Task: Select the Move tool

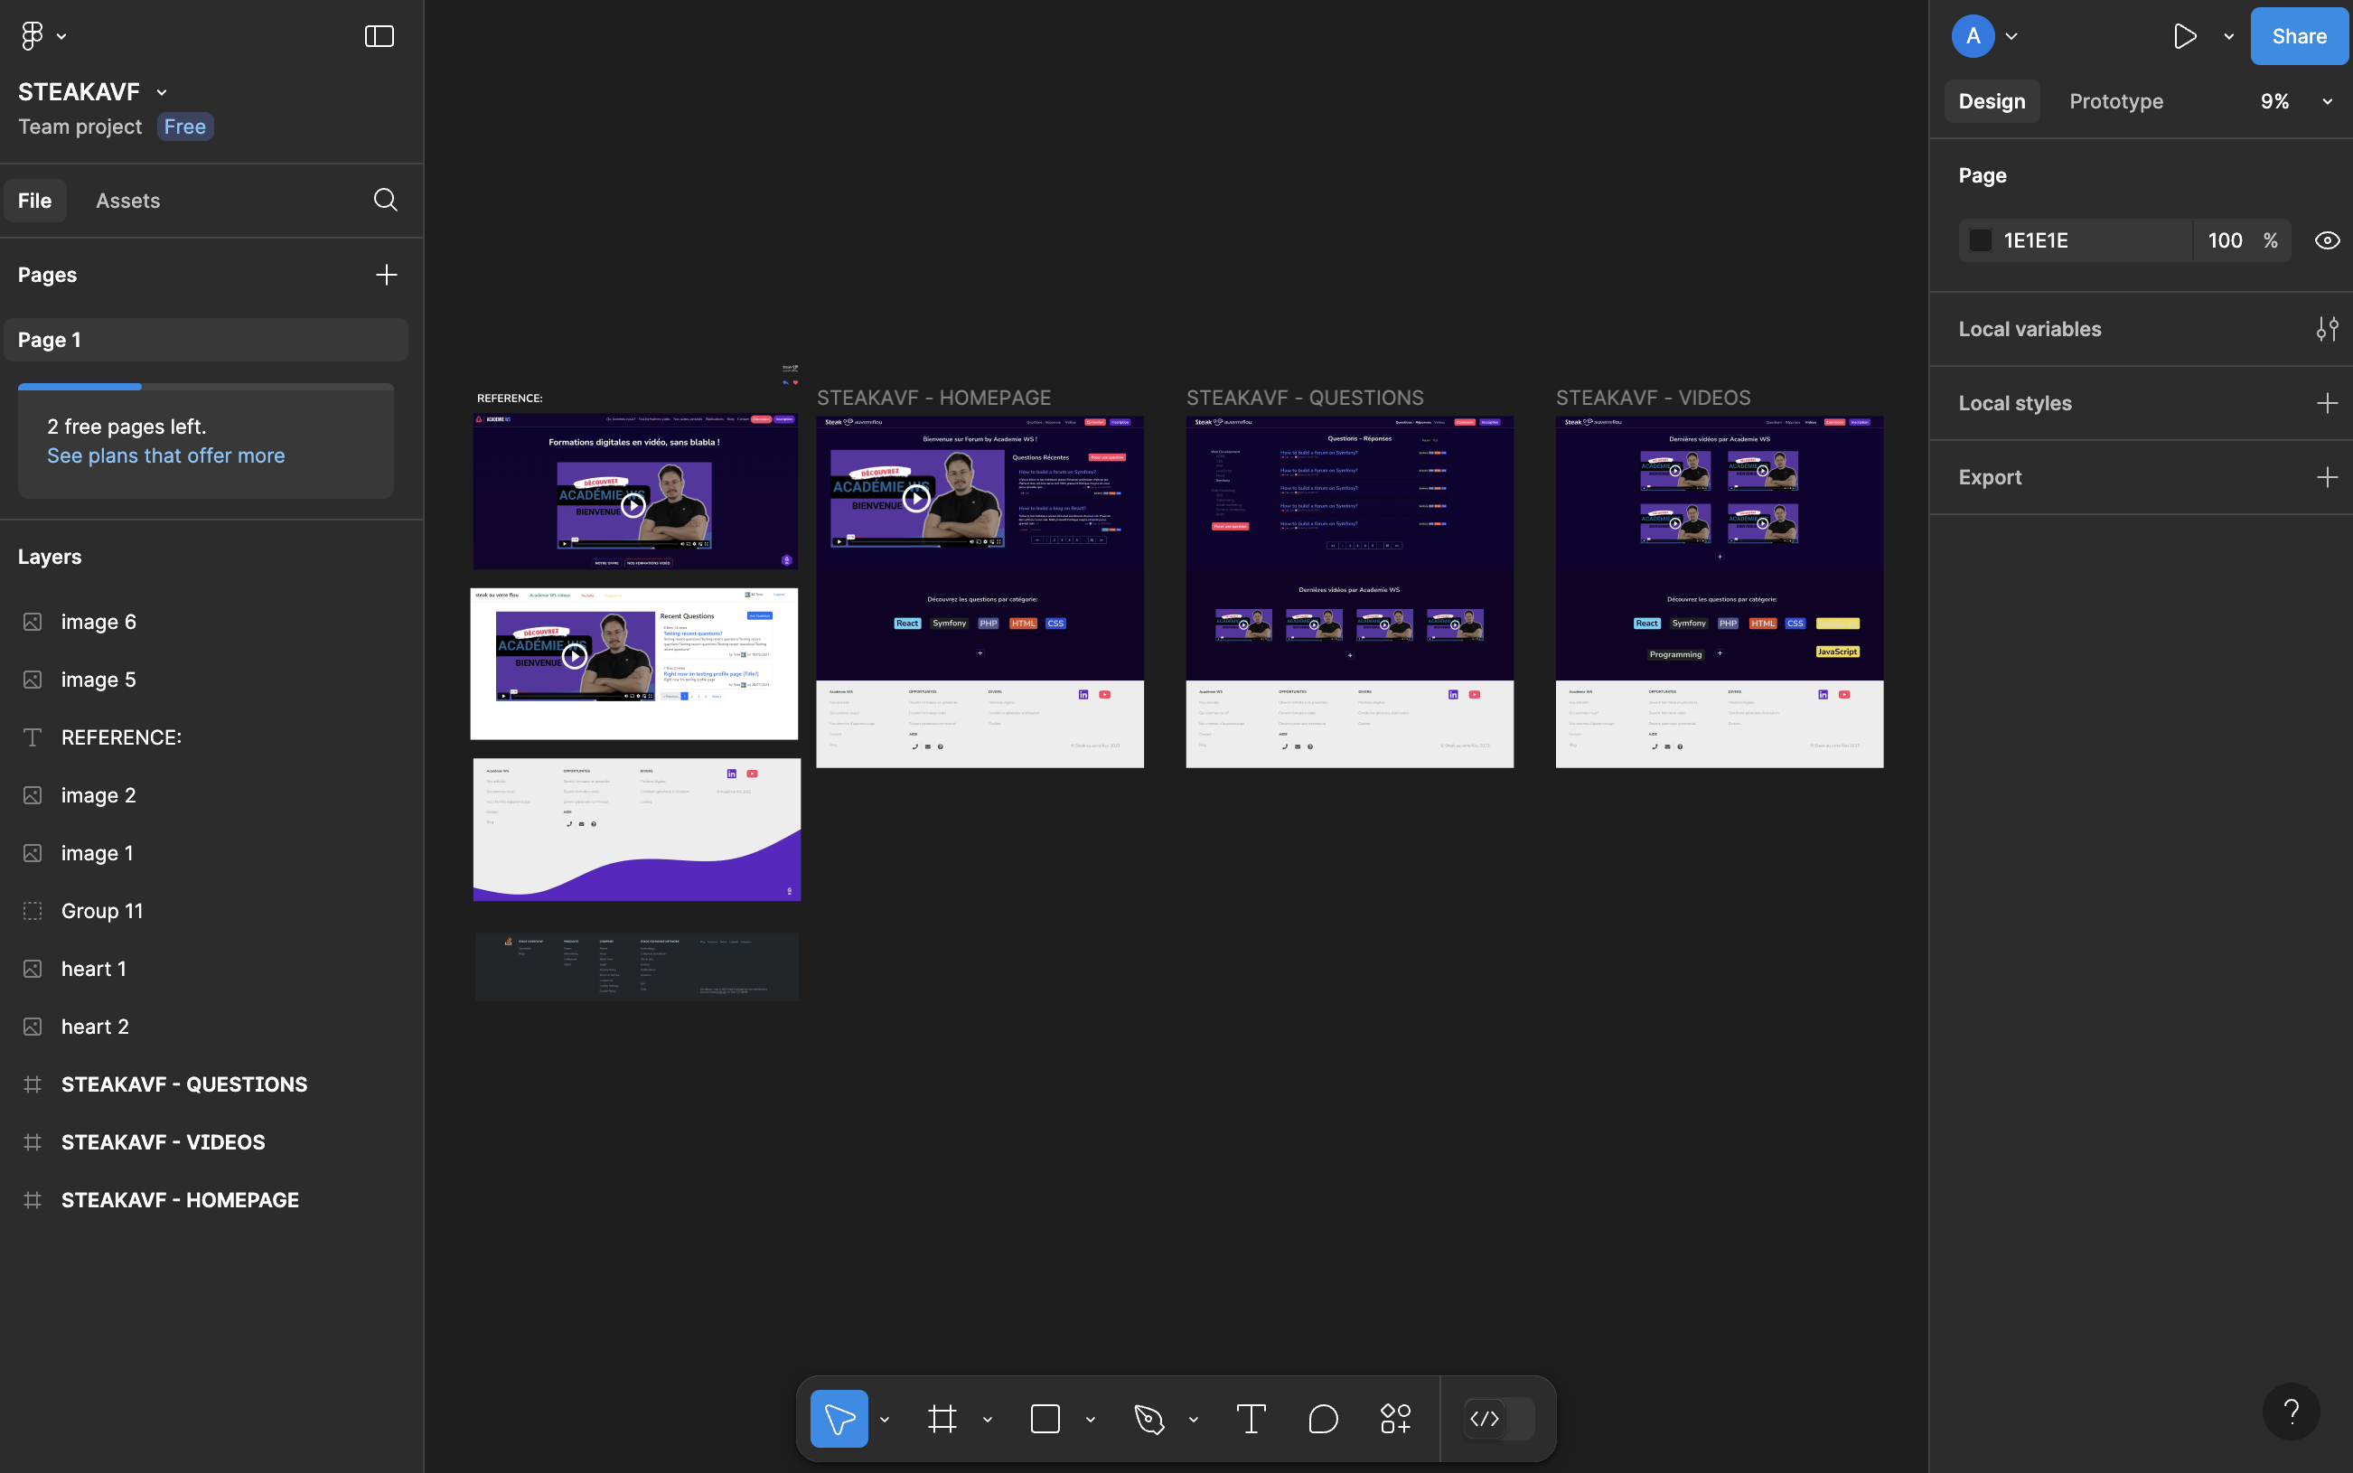Action: click(x=838, y=1419)
